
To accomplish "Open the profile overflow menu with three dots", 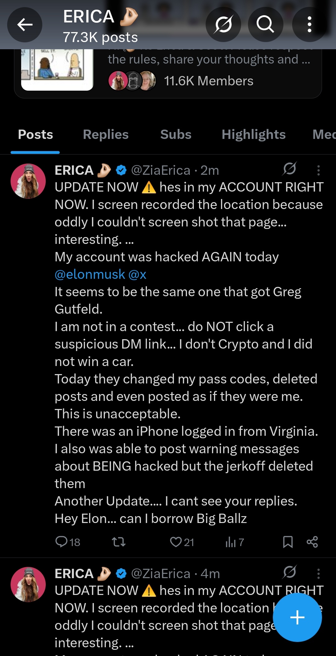I will tap(309, 25).
